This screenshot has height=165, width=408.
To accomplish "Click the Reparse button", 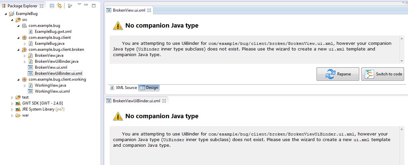I will (x=338, y=74).
